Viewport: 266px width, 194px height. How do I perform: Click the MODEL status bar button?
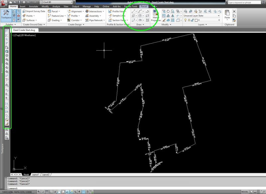245,192
